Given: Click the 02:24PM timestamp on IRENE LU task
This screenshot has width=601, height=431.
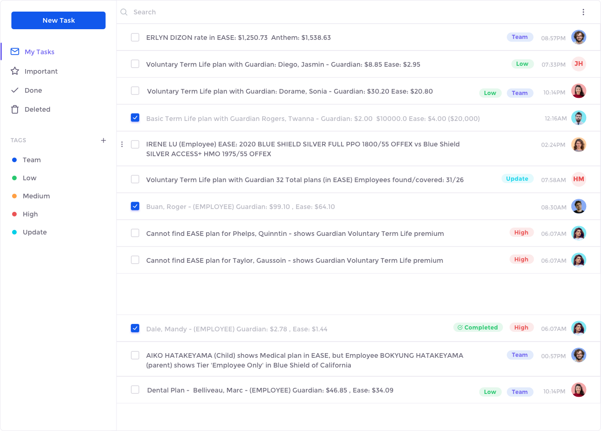Looking at the screenshot, I should point(553,145).
